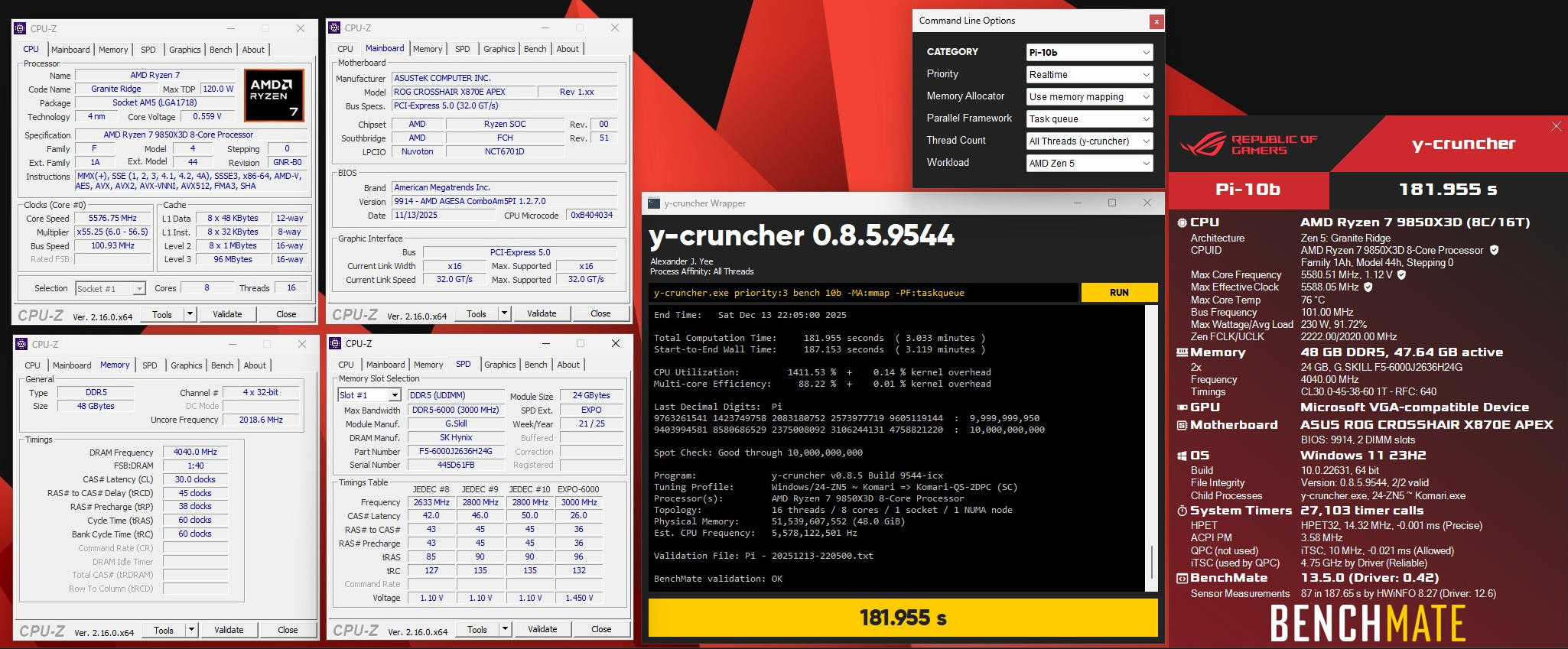
Task: Click the CAS# Latency value 30.0 clocks
Action: (195, 479)
